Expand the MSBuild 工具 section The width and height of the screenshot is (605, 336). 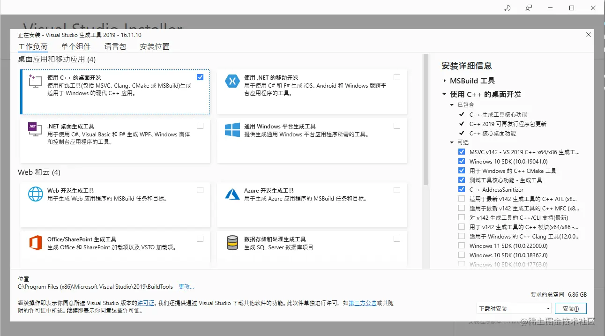point(444,81)
